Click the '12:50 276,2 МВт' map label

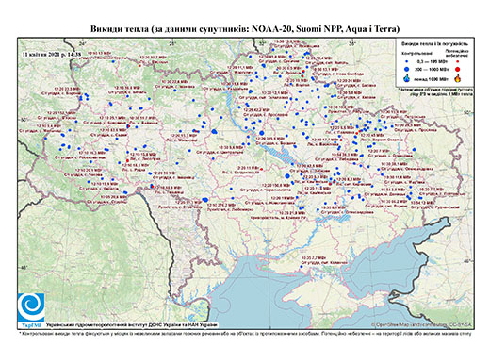click(x=222, y=205)
